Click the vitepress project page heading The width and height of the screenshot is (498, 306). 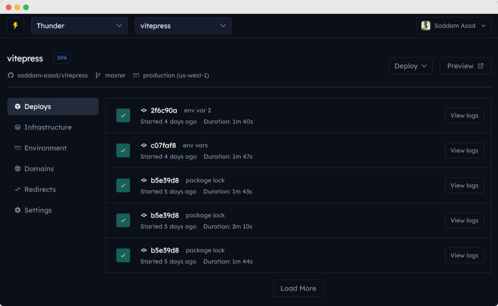(25, 58)
